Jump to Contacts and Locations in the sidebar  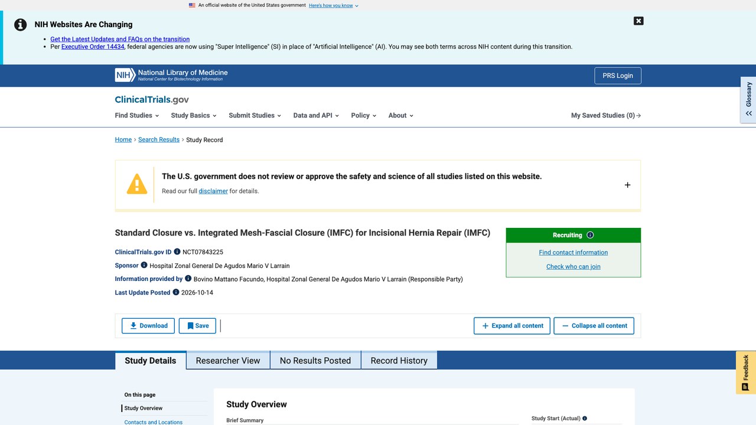[154, 422]
